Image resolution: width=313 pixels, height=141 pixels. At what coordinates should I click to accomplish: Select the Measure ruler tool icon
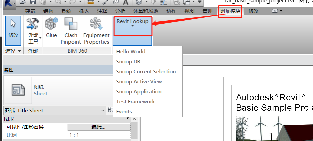pos(91,2)
